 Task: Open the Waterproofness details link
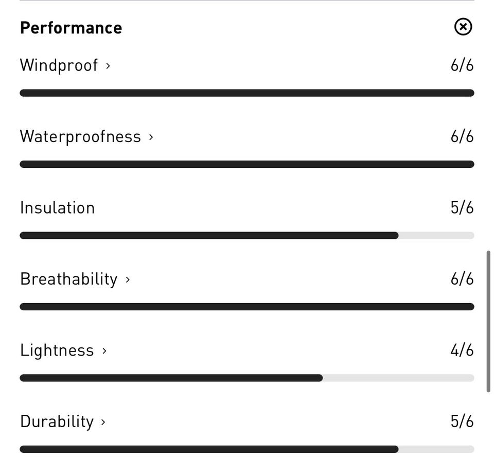click(80, 136)
